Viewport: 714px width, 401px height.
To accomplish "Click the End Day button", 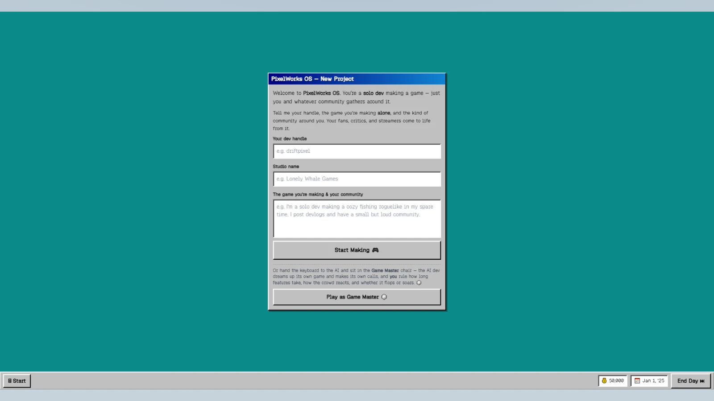I will (x=691, y=381).
